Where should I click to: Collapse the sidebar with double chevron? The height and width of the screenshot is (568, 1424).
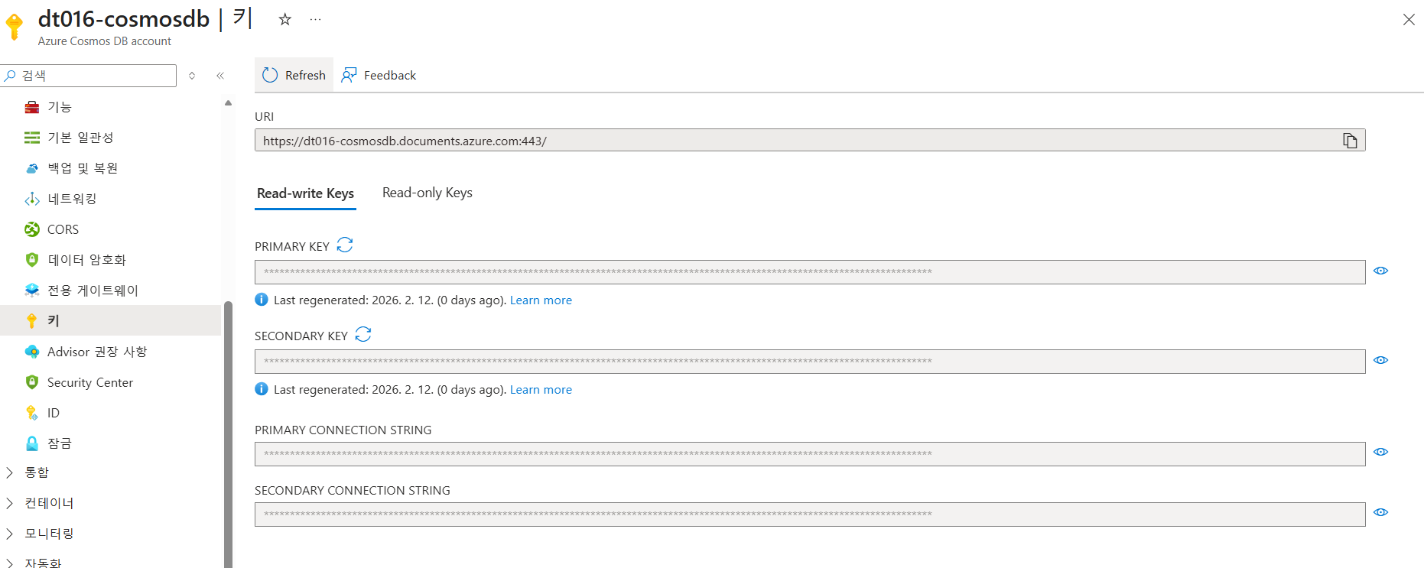click(x=220, y=76)
